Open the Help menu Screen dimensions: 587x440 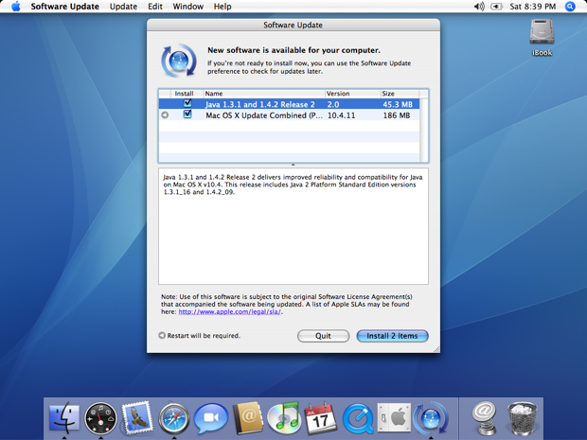click(x=222, y=7)
